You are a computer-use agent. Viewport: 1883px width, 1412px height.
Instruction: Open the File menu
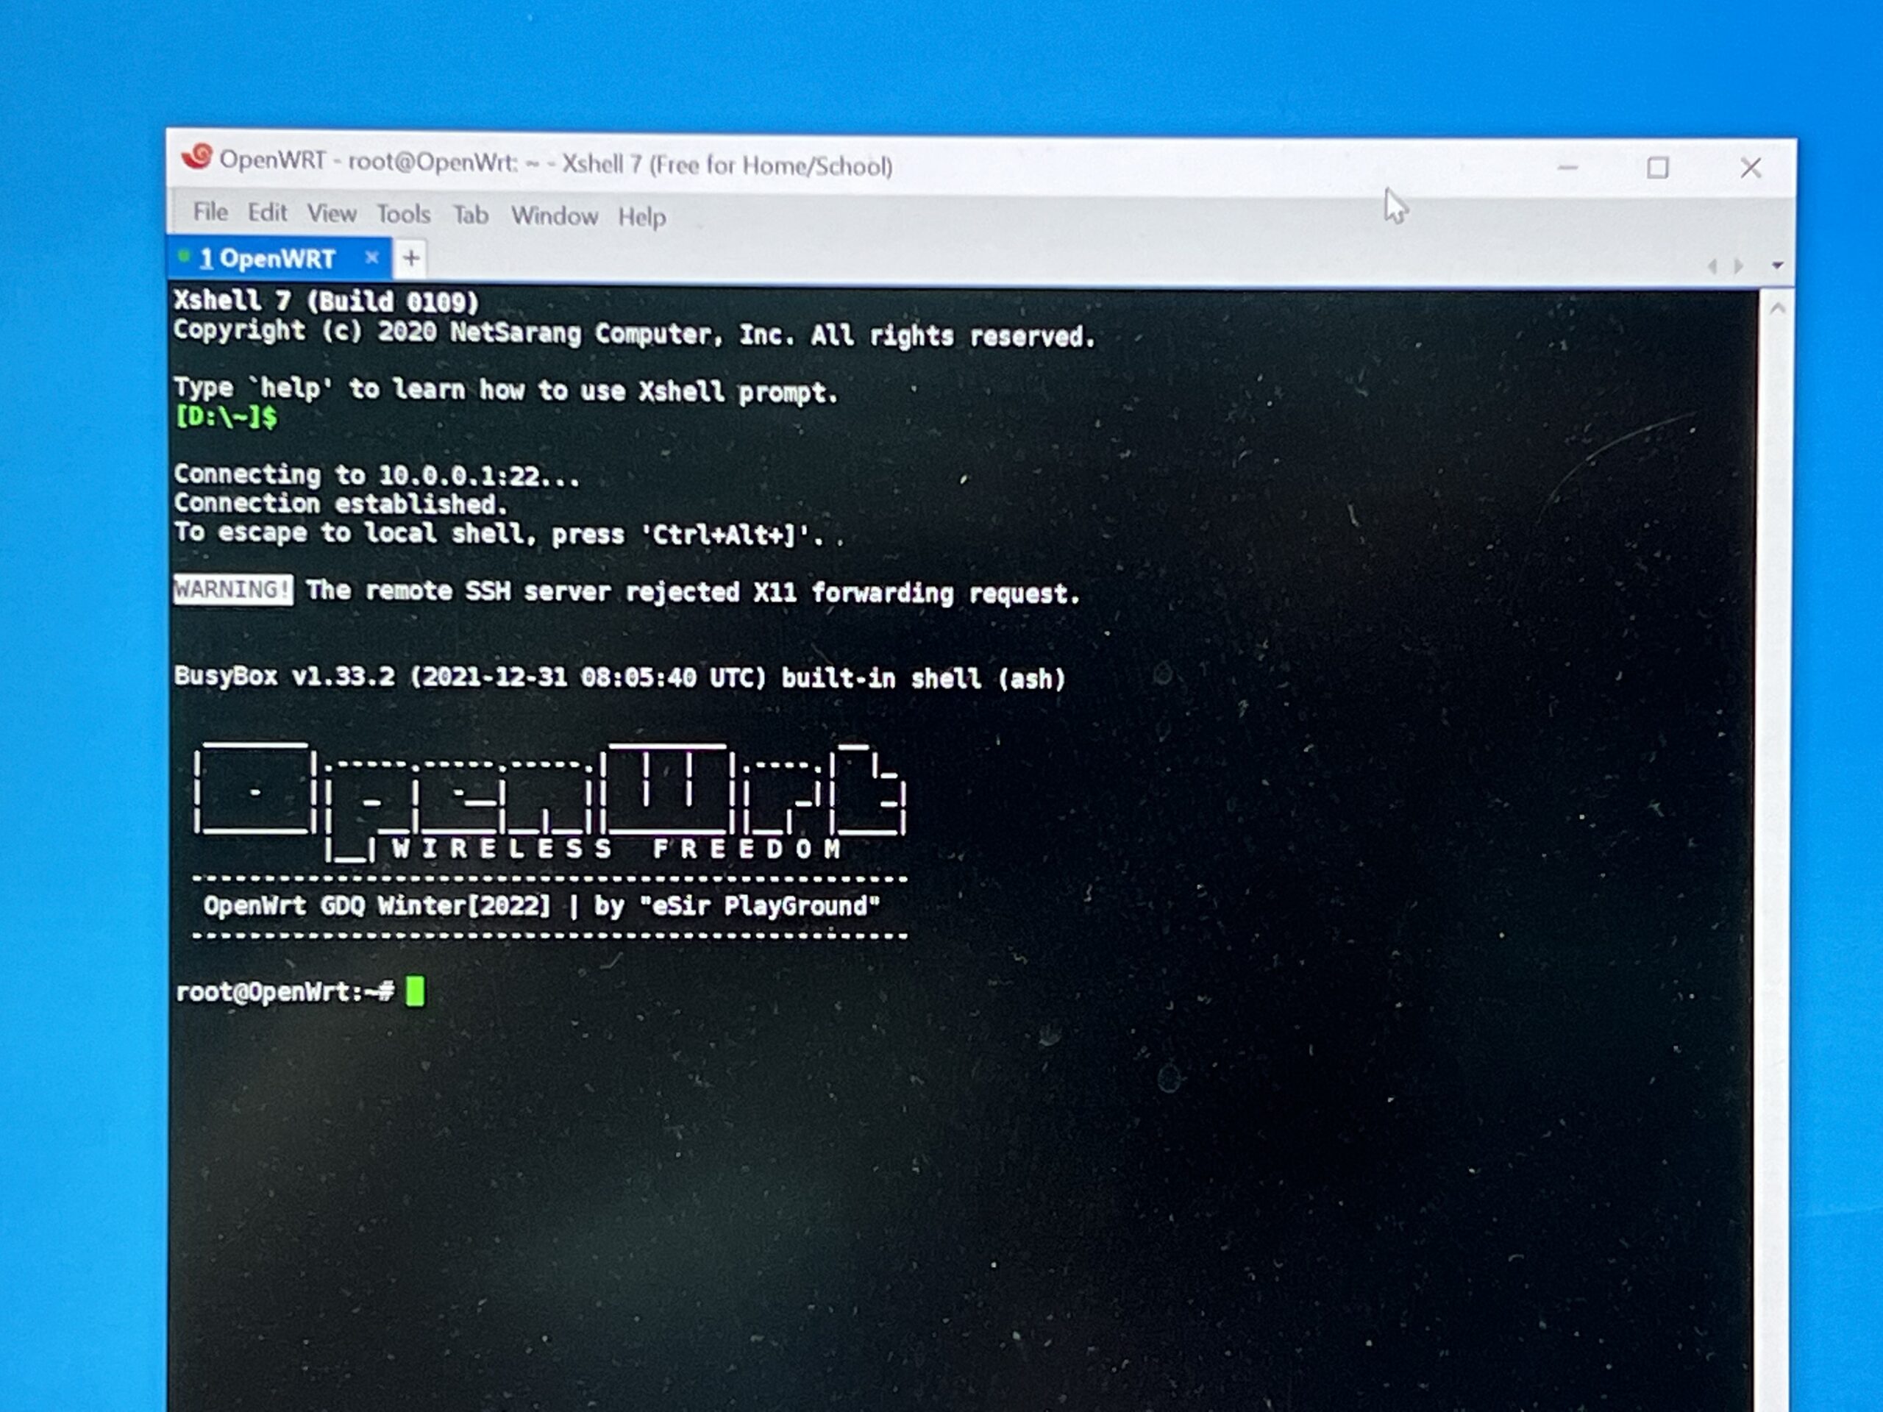tap(210, 212)
